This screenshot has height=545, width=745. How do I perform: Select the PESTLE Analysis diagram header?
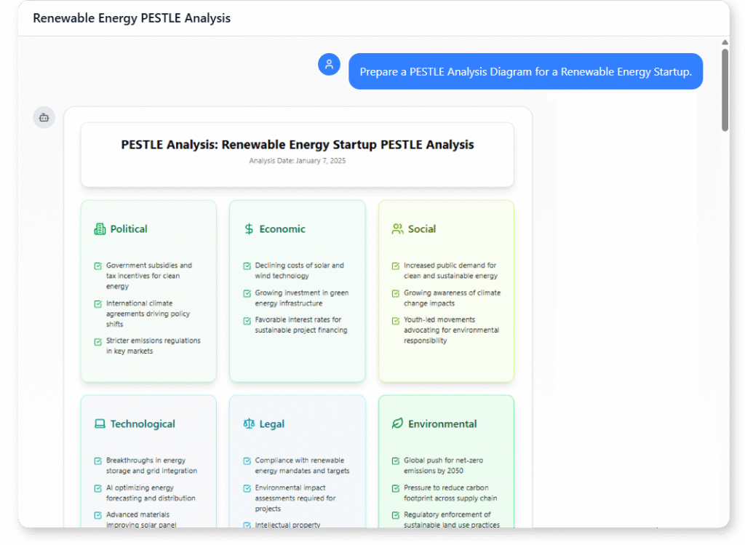(x=298, y=145)
